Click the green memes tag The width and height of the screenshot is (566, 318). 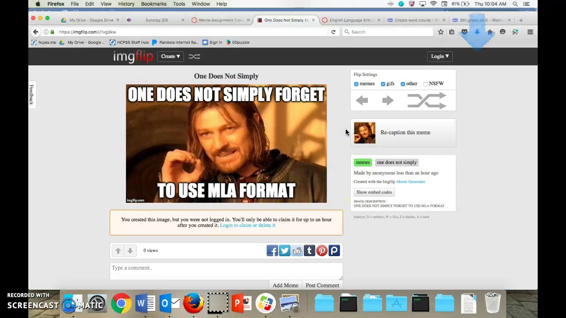tap(363, 163)
